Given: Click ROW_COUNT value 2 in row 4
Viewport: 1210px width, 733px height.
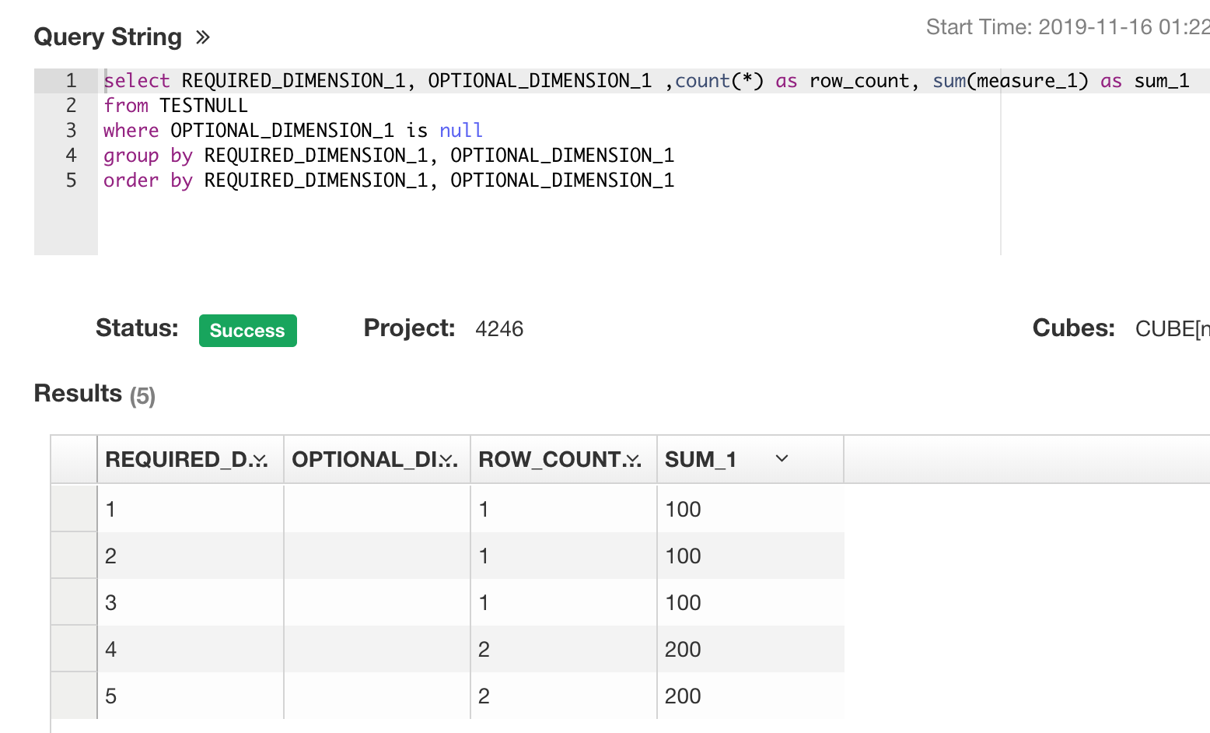Looking at the screenshot, I should tap(484, 649).
